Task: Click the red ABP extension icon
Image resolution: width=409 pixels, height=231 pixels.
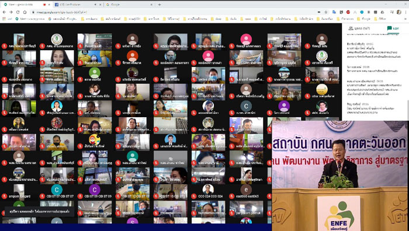Action: tap(348, 12)
